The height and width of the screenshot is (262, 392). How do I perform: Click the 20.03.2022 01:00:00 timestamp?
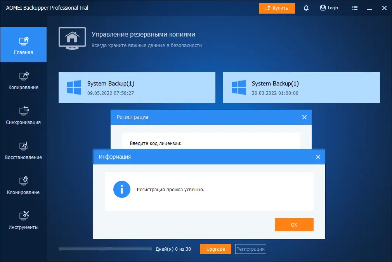(275, 93)
